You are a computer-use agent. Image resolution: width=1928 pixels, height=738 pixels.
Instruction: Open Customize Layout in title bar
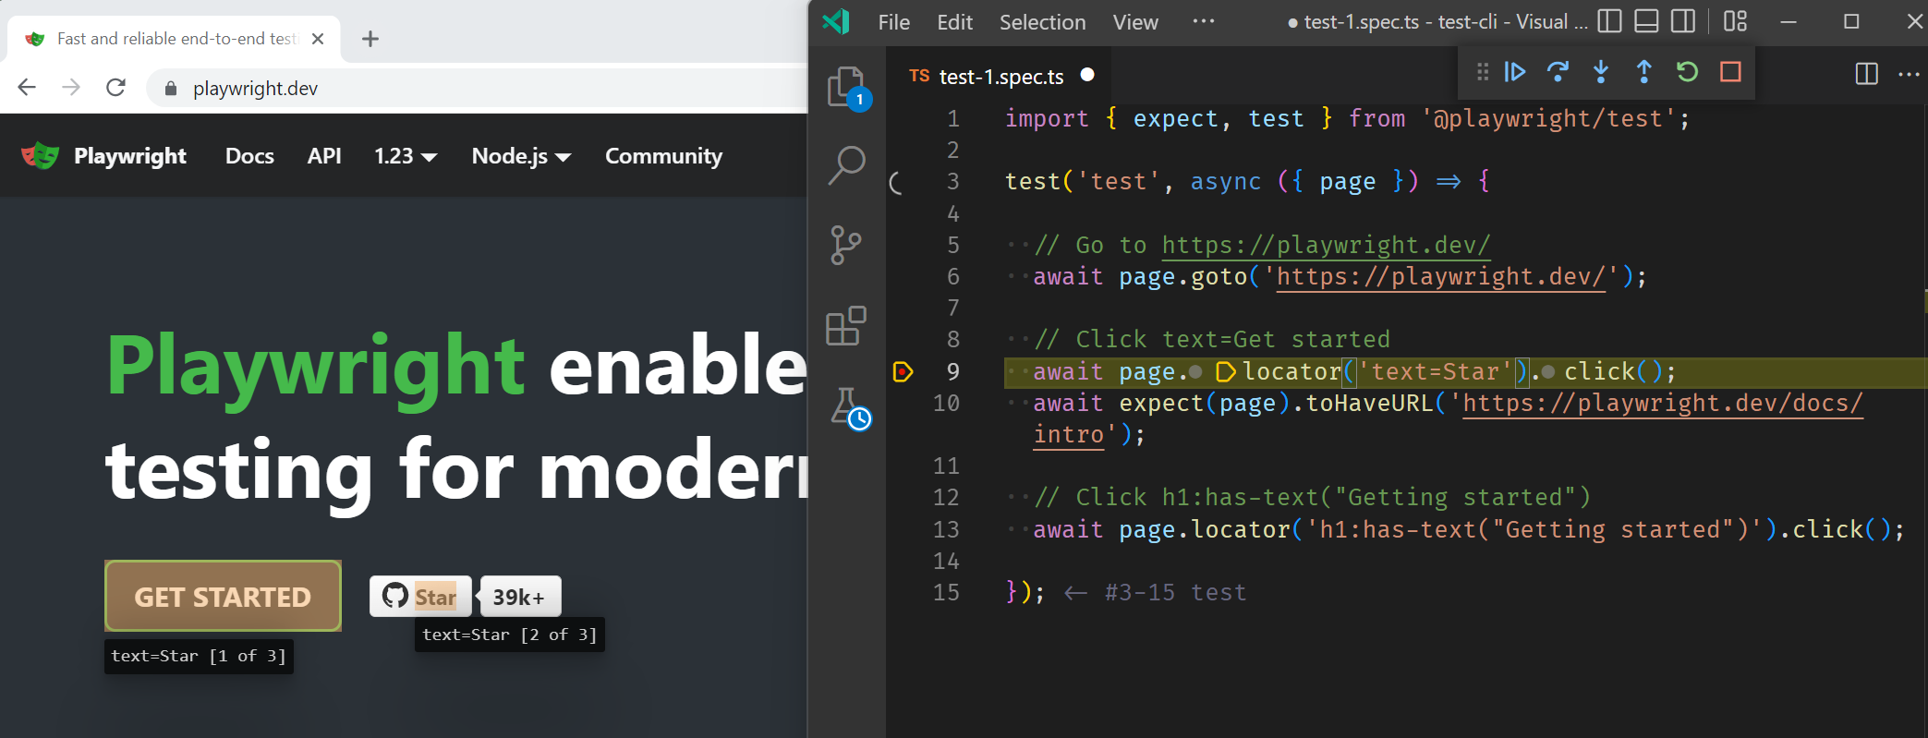click(x=1735, y=21)
